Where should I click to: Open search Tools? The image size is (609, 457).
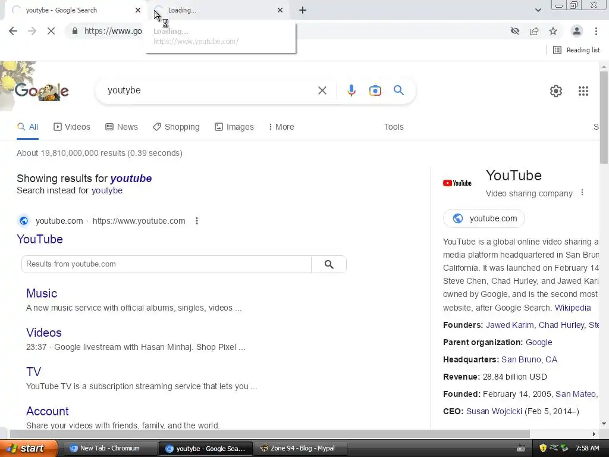click(x=394, y=127)
